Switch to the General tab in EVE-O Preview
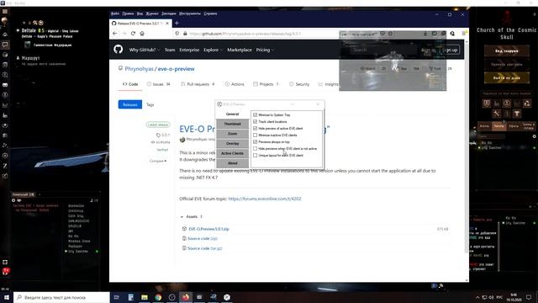Screen dimensions: 538x303 232,114
